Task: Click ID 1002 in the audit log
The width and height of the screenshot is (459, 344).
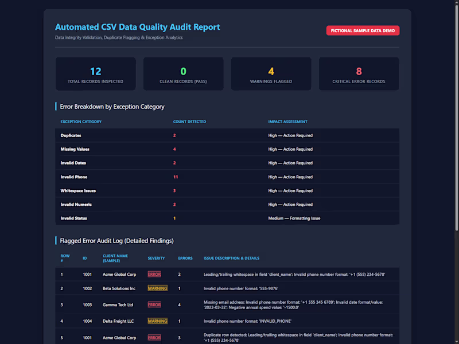Action: click(87, 288)
